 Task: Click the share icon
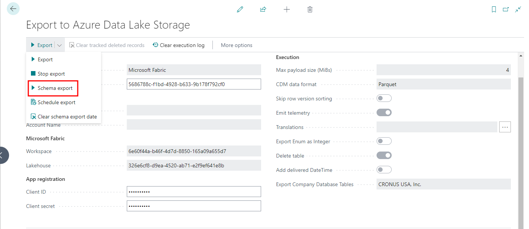tap(263, 9)
